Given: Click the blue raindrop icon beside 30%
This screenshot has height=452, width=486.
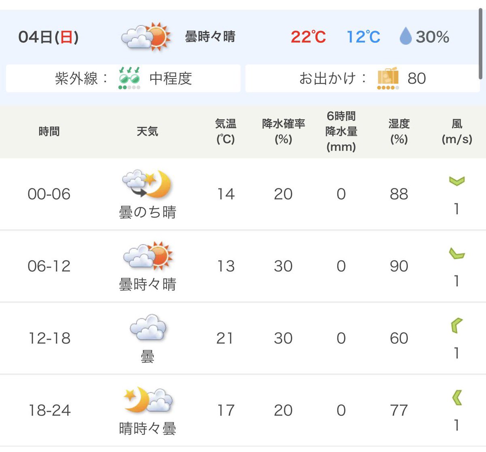Looking at the screenshot, I should pyautogui.click(x=405, y=36).
